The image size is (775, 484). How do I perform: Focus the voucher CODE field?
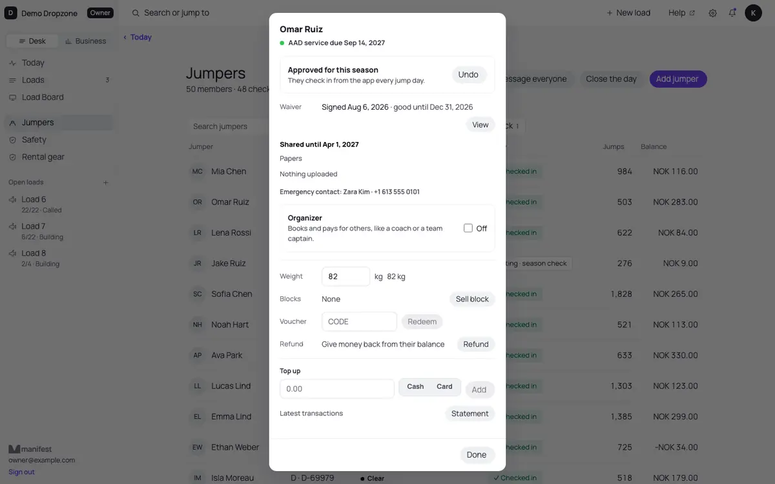359,321
